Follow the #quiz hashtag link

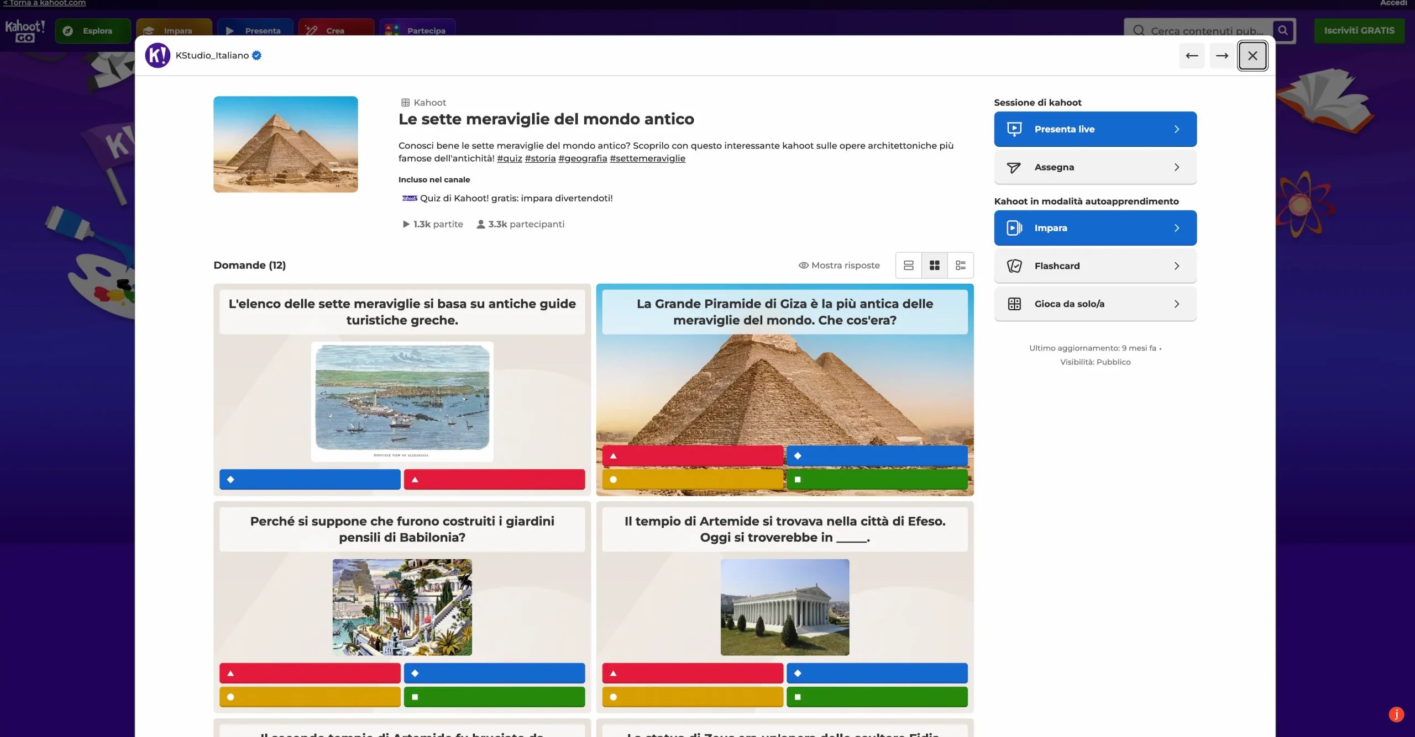pyautogui.click(x=509, y=158)
